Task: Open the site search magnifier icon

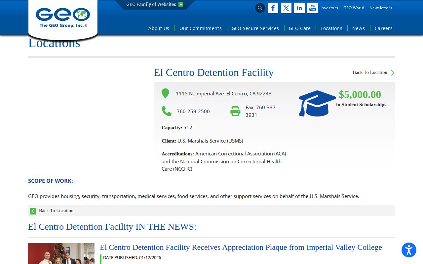Action: [x=260, y=8]
